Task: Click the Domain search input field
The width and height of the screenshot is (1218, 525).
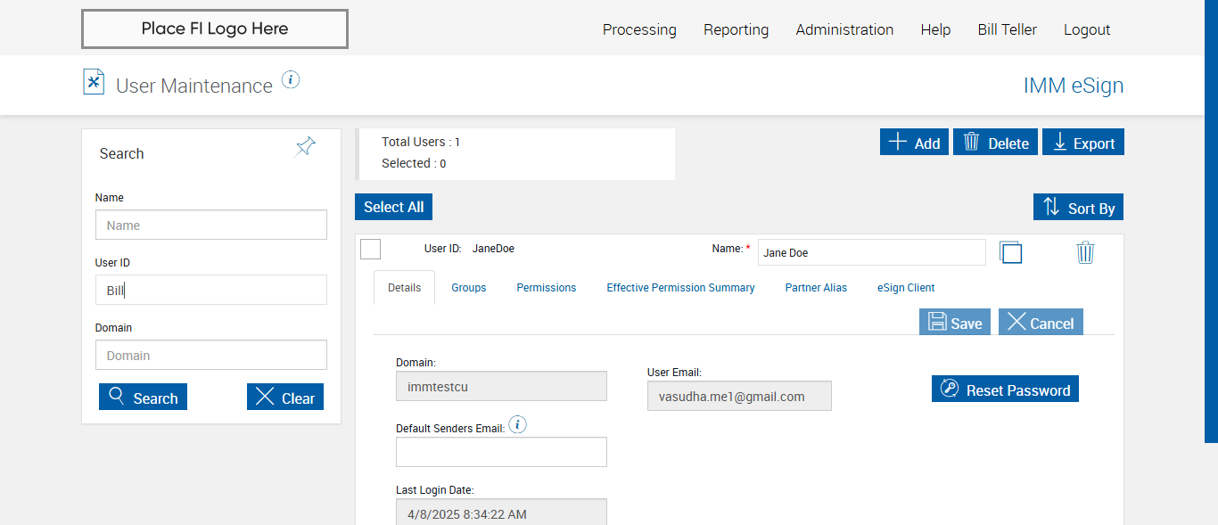Action: coord(211,356)
